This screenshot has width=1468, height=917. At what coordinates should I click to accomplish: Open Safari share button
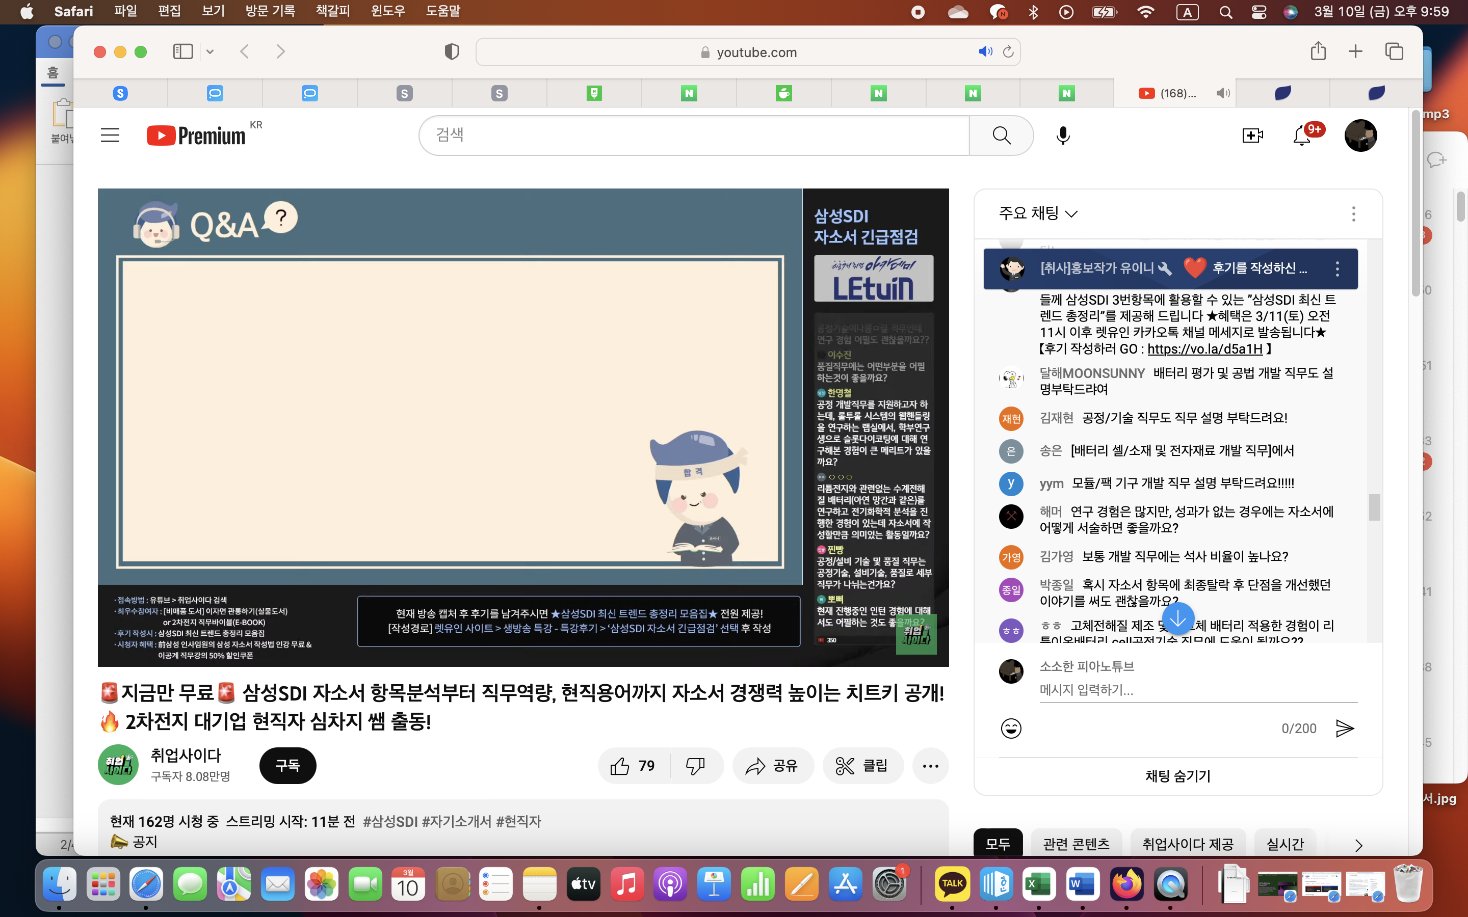tap(1318, 51)
